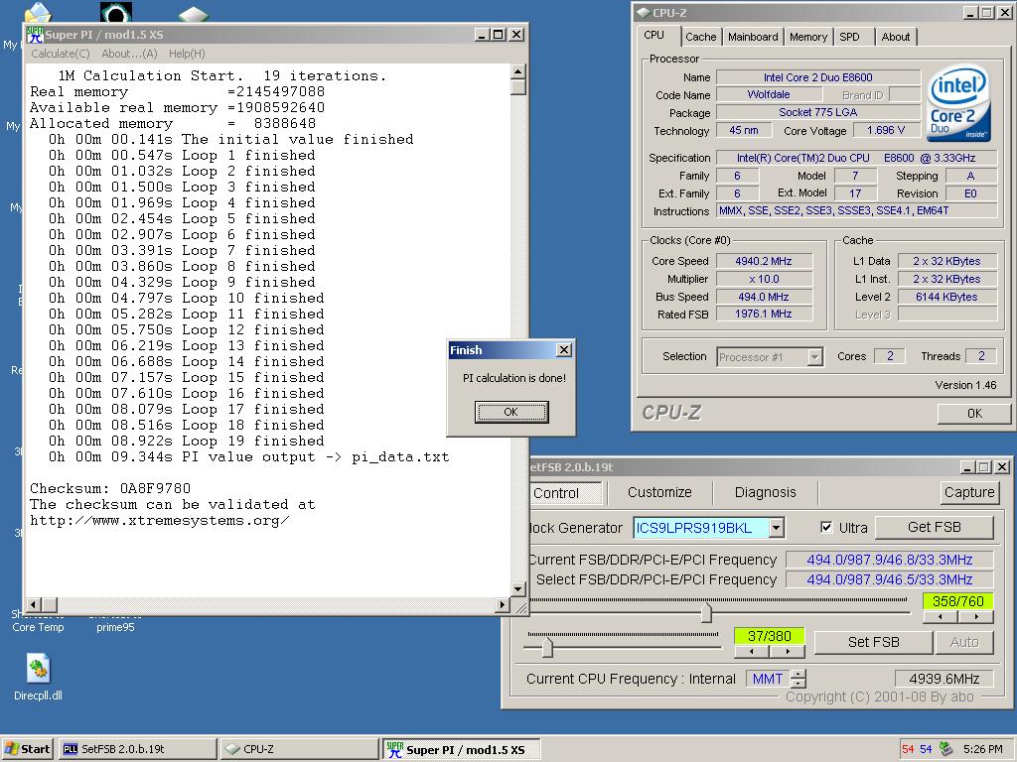Screen dimensions: 1017x762
Task: Open the Calculate menu in Super PI
Action: click(x=61, y=54)
